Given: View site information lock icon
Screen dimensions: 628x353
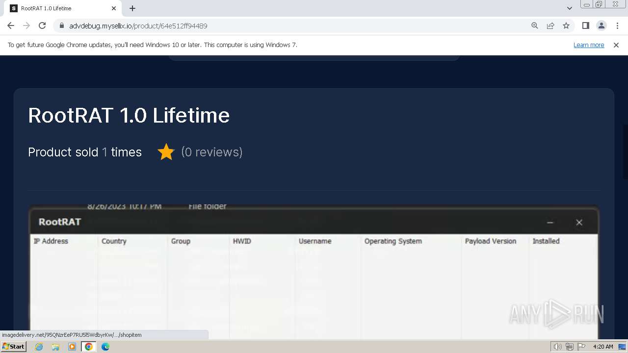Looking at the screenshot, I should [x=62, y=25].
